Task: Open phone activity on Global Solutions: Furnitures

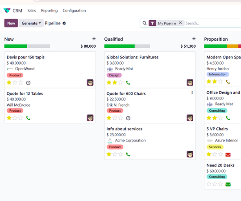Action: 128,83
